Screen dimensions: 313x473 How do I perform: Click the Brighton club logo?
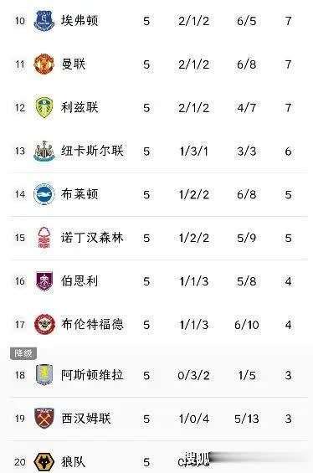44,194
